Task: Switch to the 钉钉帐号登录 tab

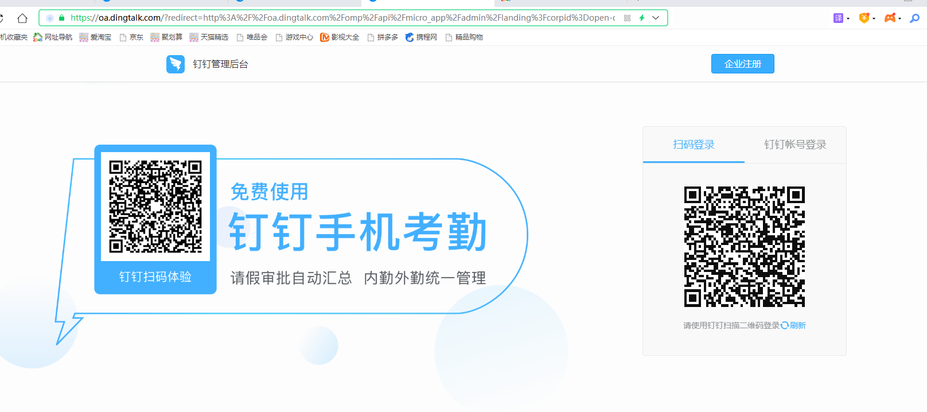Action: 795,145
